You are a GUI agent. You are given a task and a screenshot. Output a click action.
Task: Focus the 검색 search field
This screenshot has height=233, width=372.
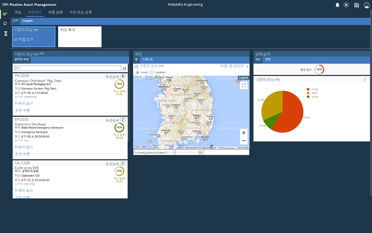68,68
